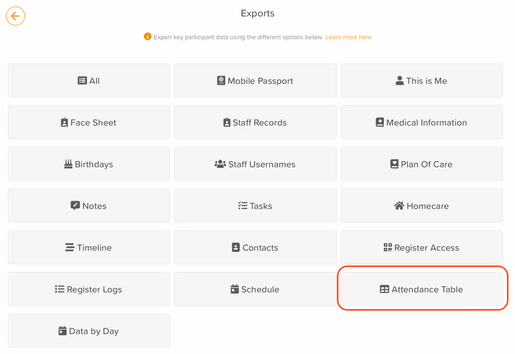Click the Exports page title

pos(257,14)
